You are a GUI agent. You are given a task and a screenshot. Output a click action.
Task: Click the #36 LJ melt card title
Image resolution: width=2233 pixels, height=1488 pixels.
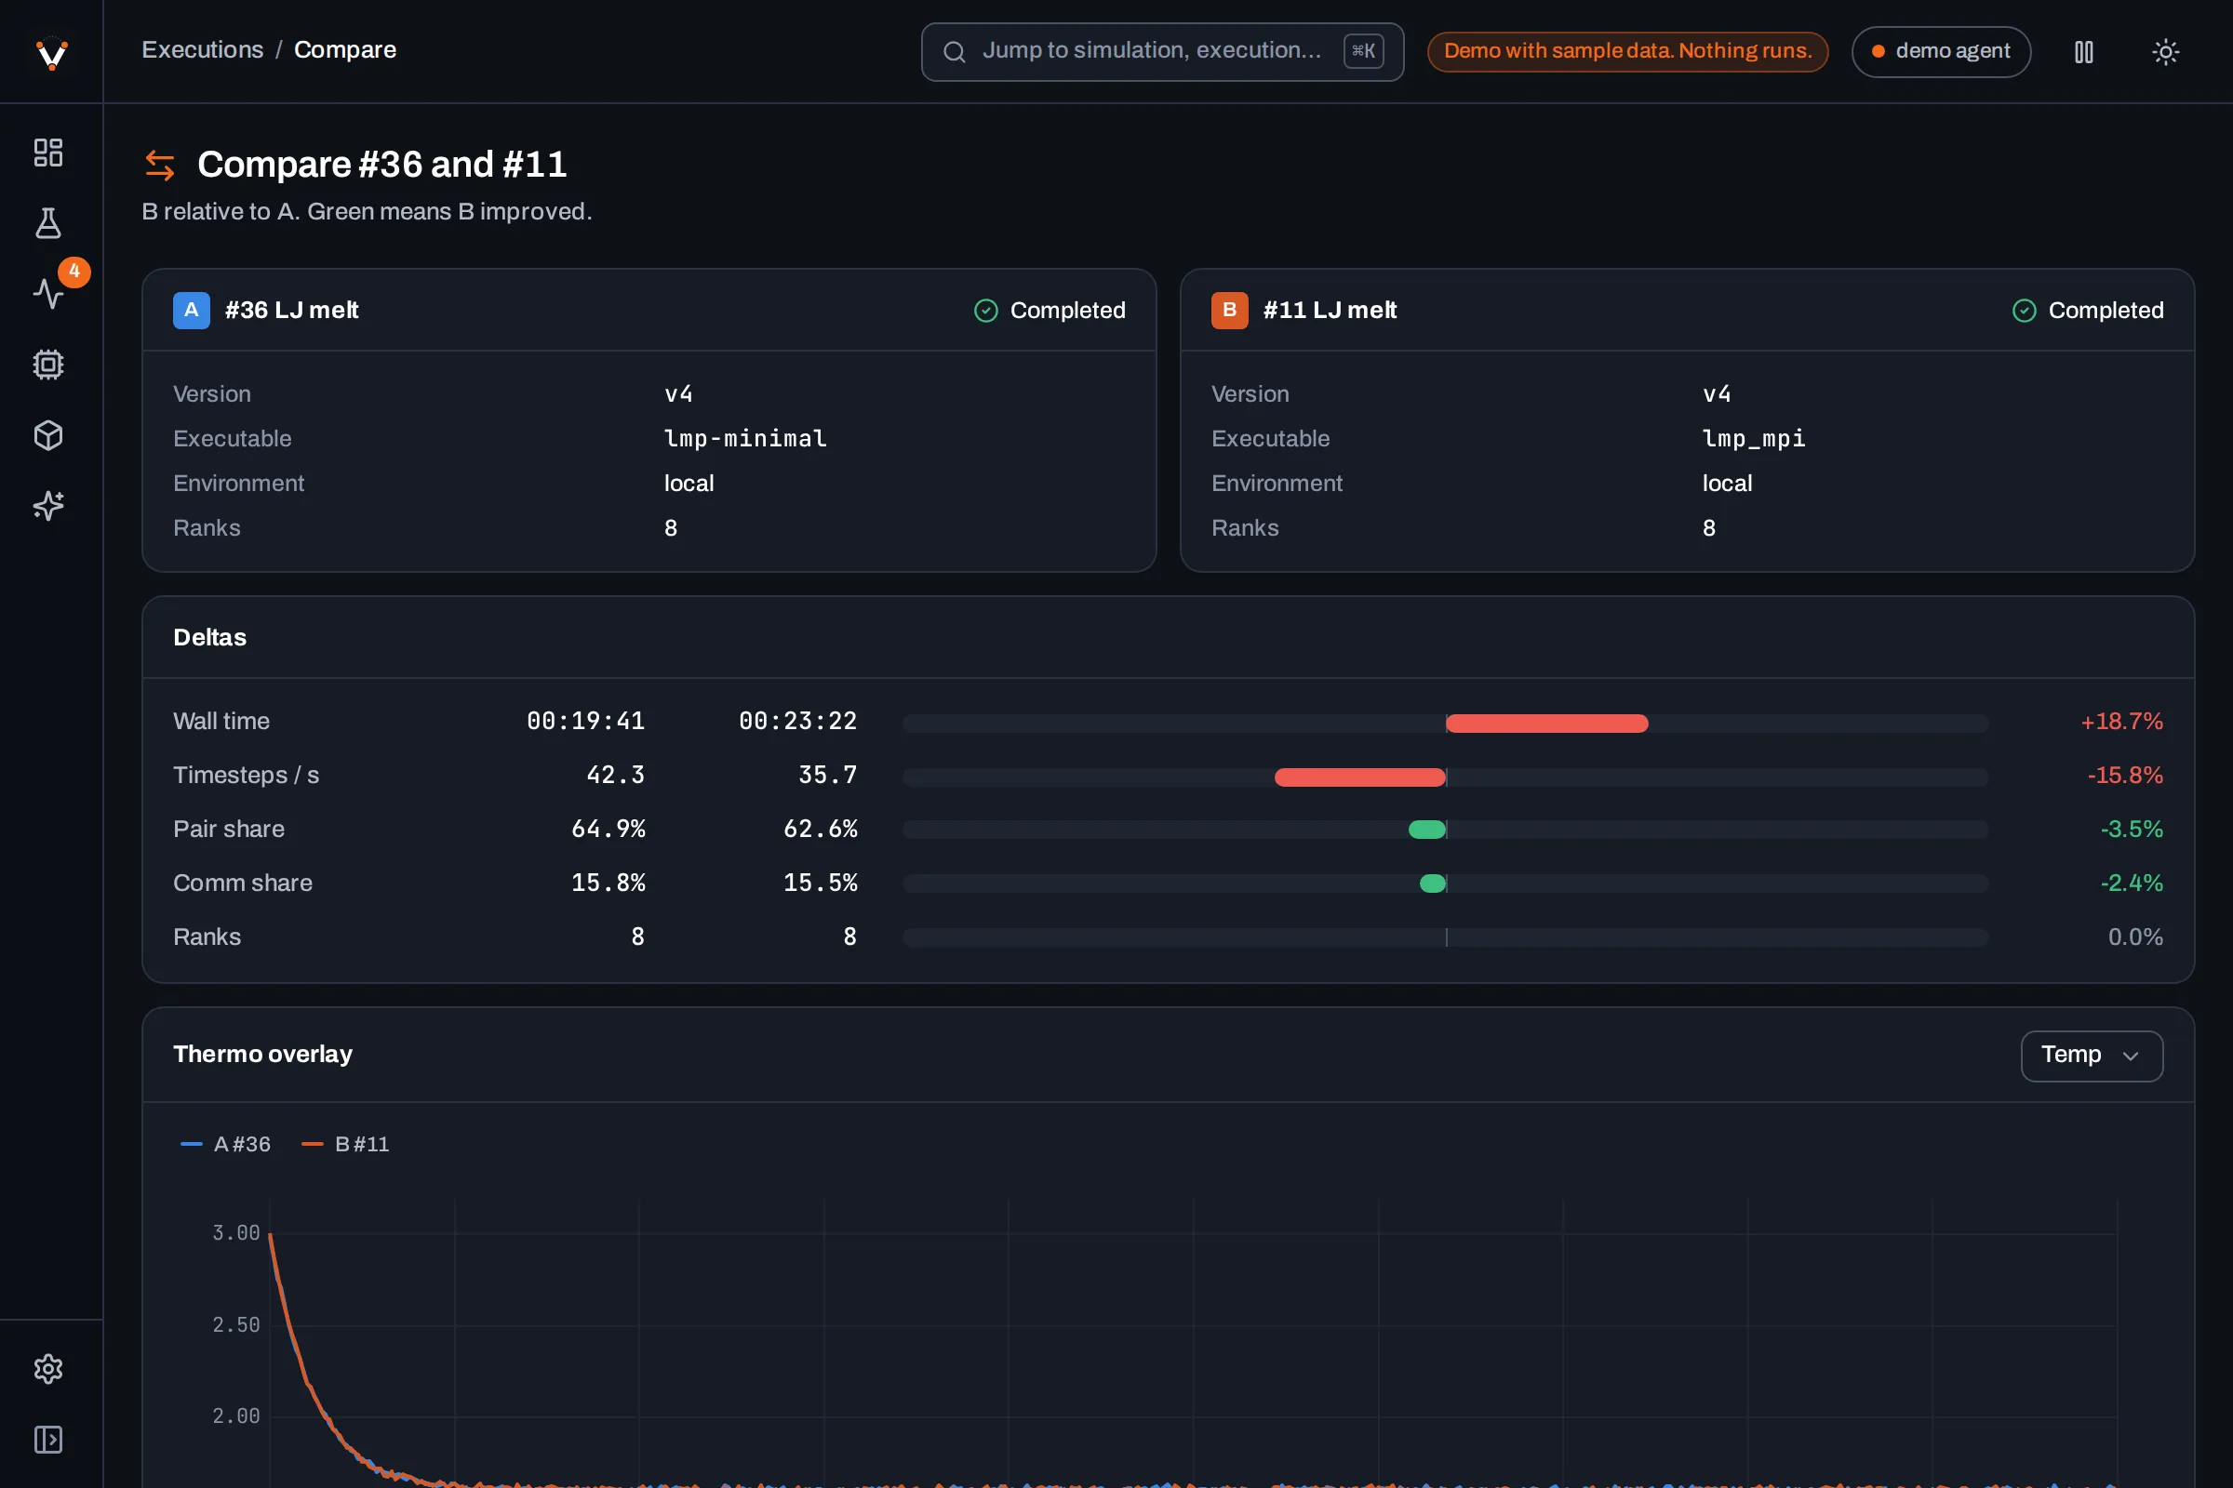click(x=291, y=311)
